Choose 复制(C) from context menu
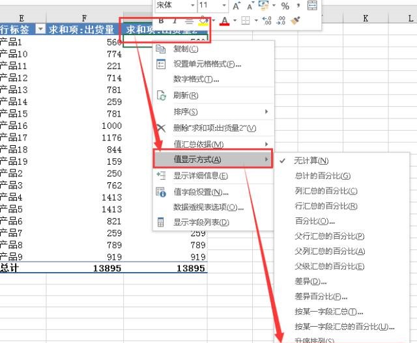The height and width of the screenshot is (343, 417). (x=213, y=49)
